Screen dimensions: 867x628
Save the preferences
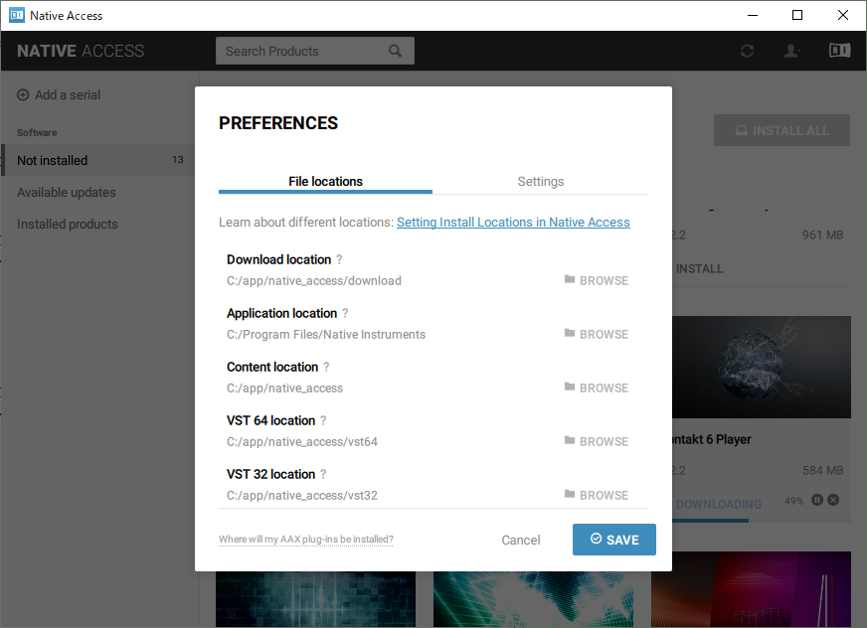(614, 540)
